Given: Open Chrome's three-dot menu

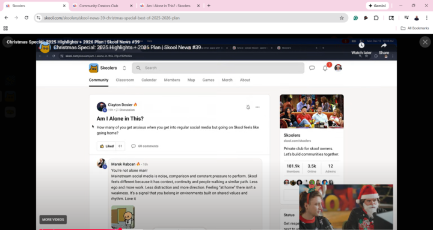Looking at the screenshot, I should pyautogui.click(x=426, y=18).
